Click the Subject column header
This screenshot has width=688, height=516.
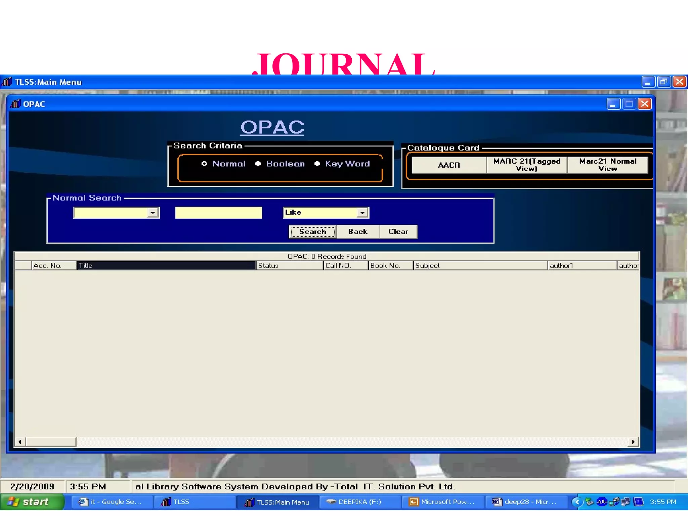coord(480,265)
